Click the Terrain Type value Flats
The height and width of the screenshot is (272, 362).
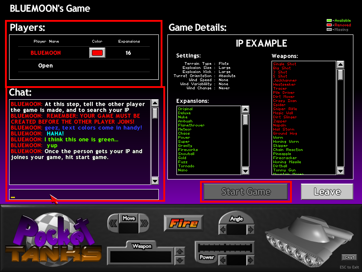[224, 63]
